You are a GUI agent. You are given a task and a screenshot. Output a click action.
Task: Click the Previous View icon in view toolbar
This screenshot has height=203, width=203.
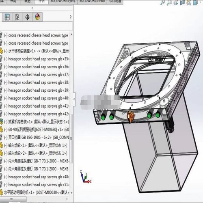pos(176,3)
